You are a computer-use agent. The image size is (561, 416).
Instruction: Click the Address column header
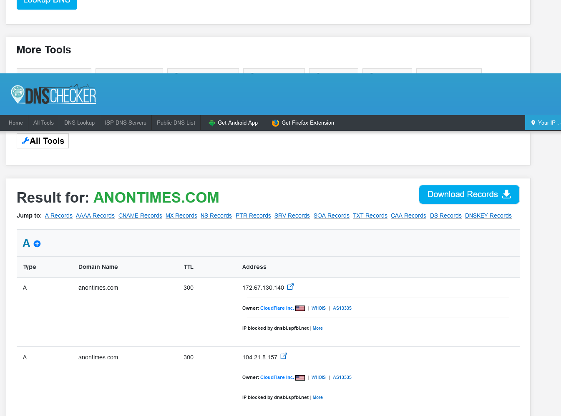pyautogui.click(x=254, y=267)
